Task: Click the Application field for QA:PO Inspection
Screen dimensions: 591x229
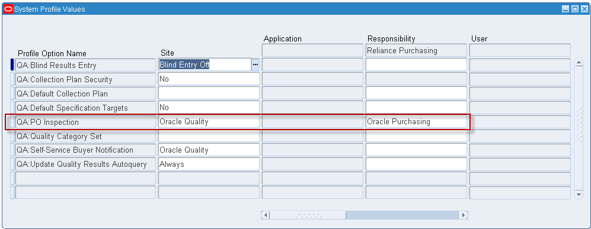Action: coord(312,122)
